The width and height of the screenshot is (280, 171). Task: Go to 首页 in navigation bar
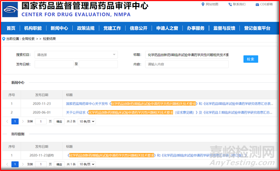pos(11,28)
